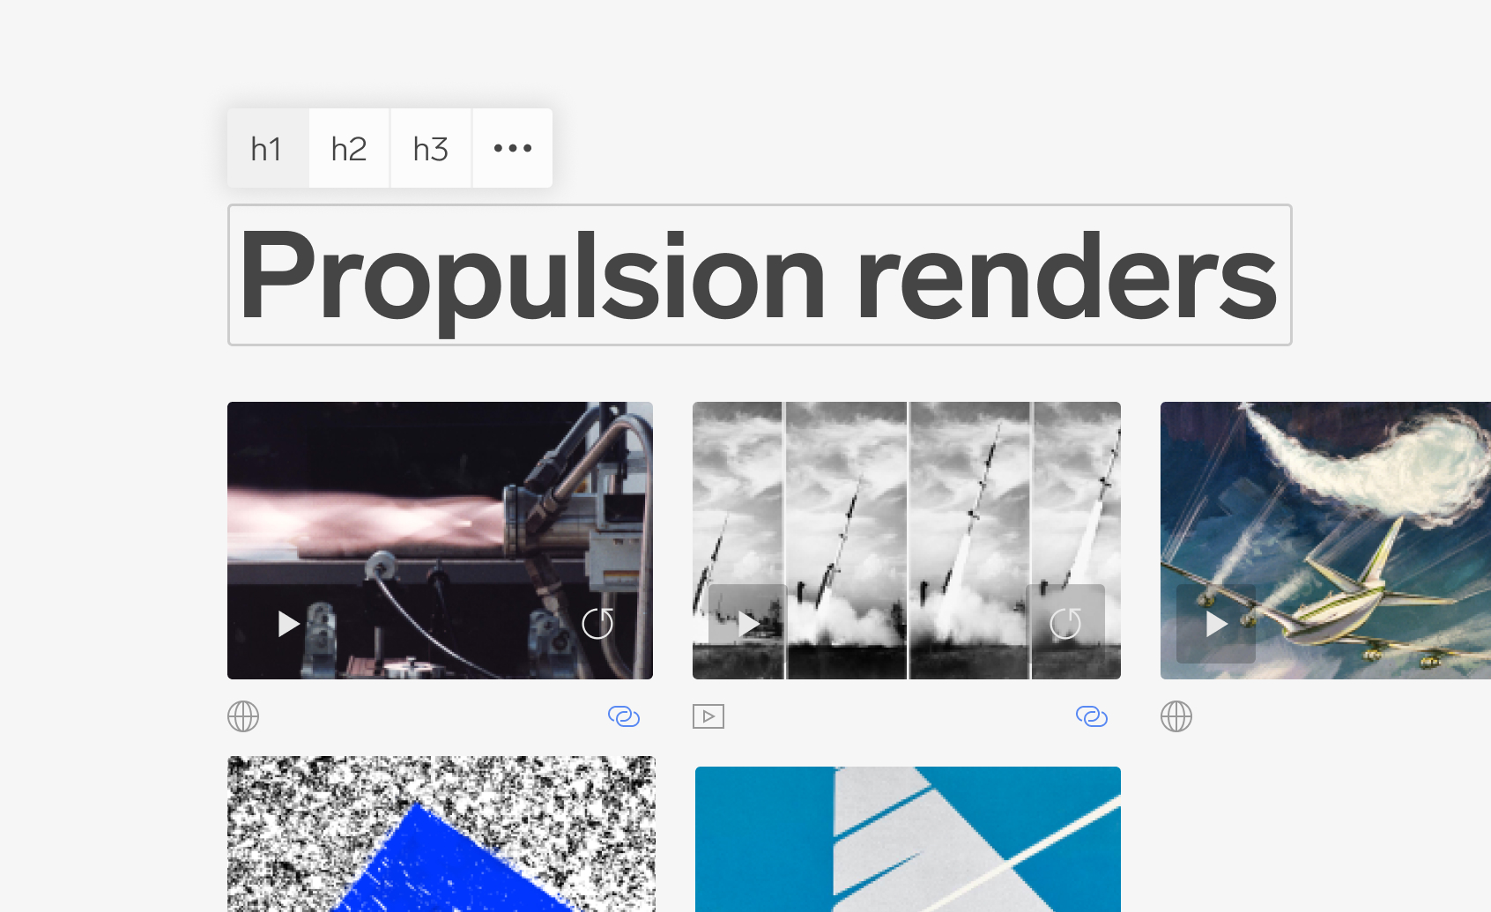Open the three-dots more options menu
Image resolution: width=1491 pixels, height=912 pixels.
click(x=513, y=148)
